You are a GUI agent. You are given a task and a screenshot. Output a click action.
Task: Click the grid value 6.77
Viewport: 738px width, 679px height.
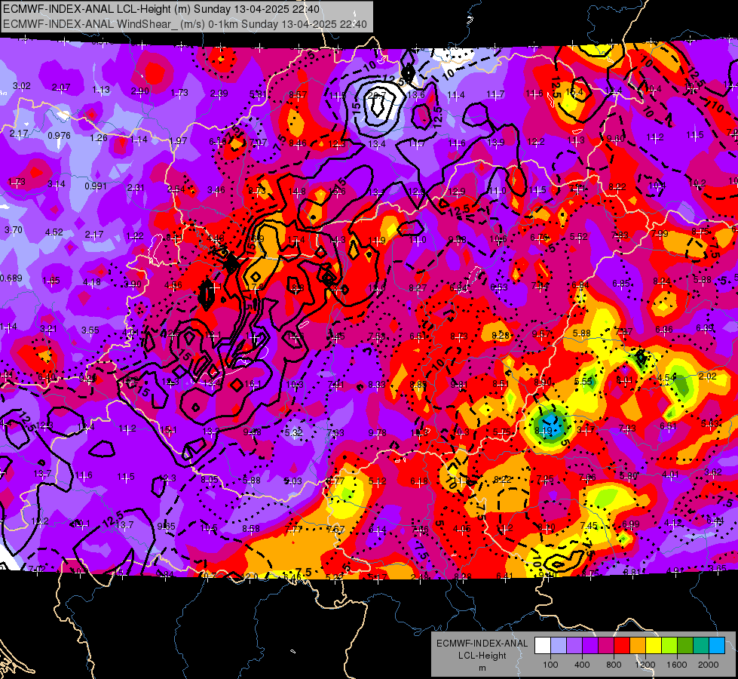(335, 481)
